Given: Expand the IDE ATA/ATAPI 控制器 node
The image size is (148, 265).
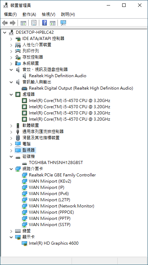Looking at the screenshot, I should click(x=11, y=39).
